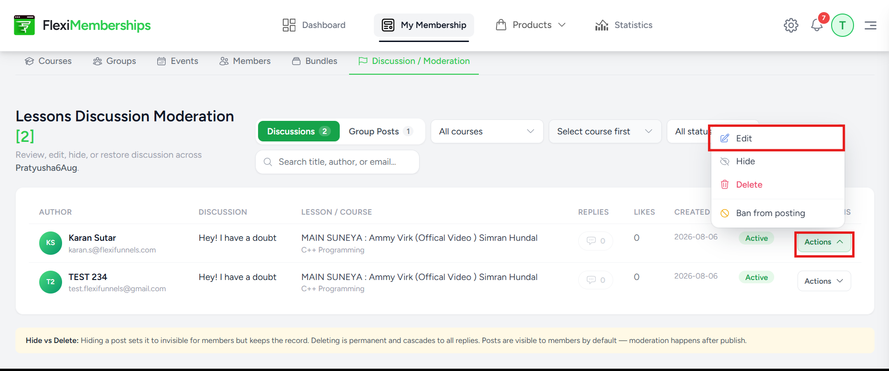Click the Group Posts count badge 1
The image size is (889, 371).
tap(408, 132)
